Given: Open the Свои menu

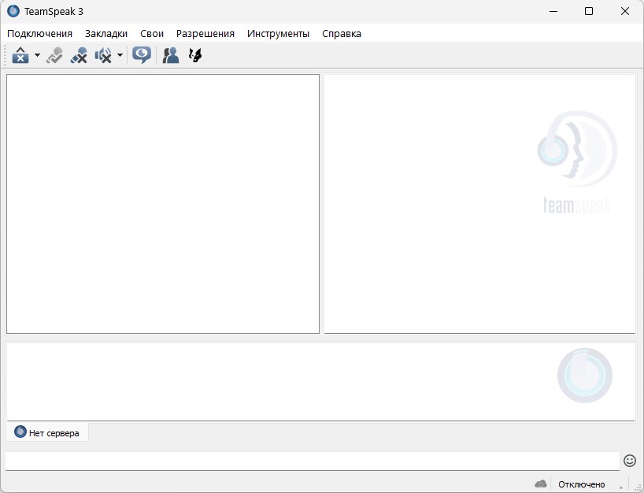Looking at the screenshot, I should [x=152, y=34].
